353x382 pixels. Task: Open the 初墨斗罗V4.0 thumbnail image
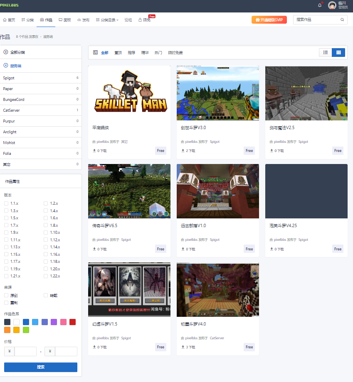click(218, 290)
